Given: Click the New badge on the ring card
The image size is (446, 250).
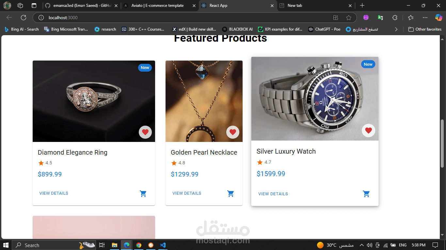Looking at the screenshot, I should pos(145,68).
